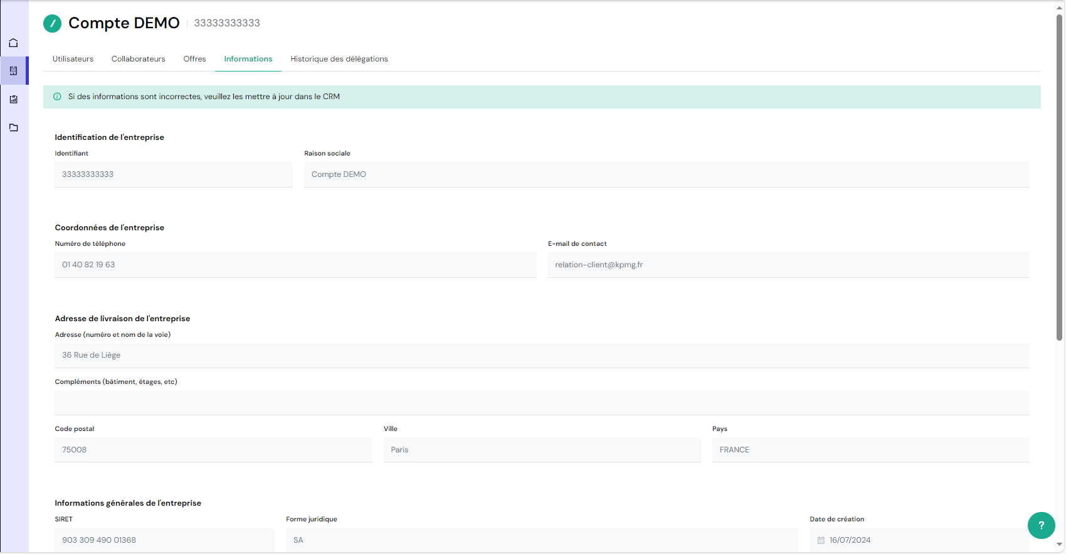Click the account number beside the title

[x=227, y=23]
